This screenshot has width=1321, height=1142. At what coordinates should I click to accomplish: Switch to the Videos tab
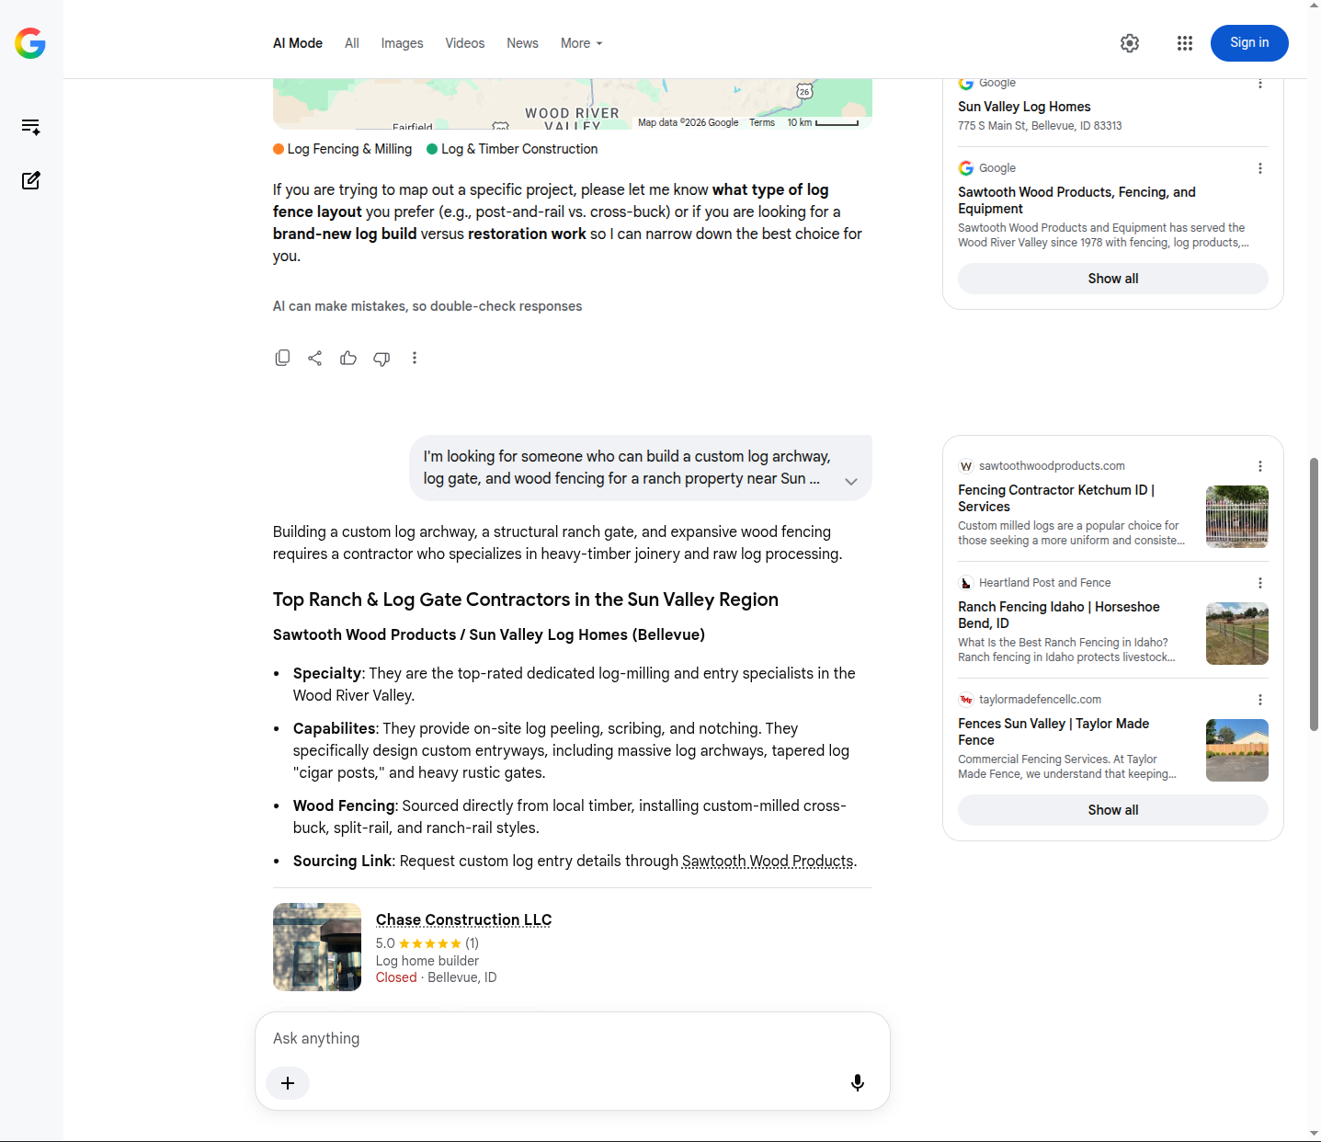tap(465, 43)
